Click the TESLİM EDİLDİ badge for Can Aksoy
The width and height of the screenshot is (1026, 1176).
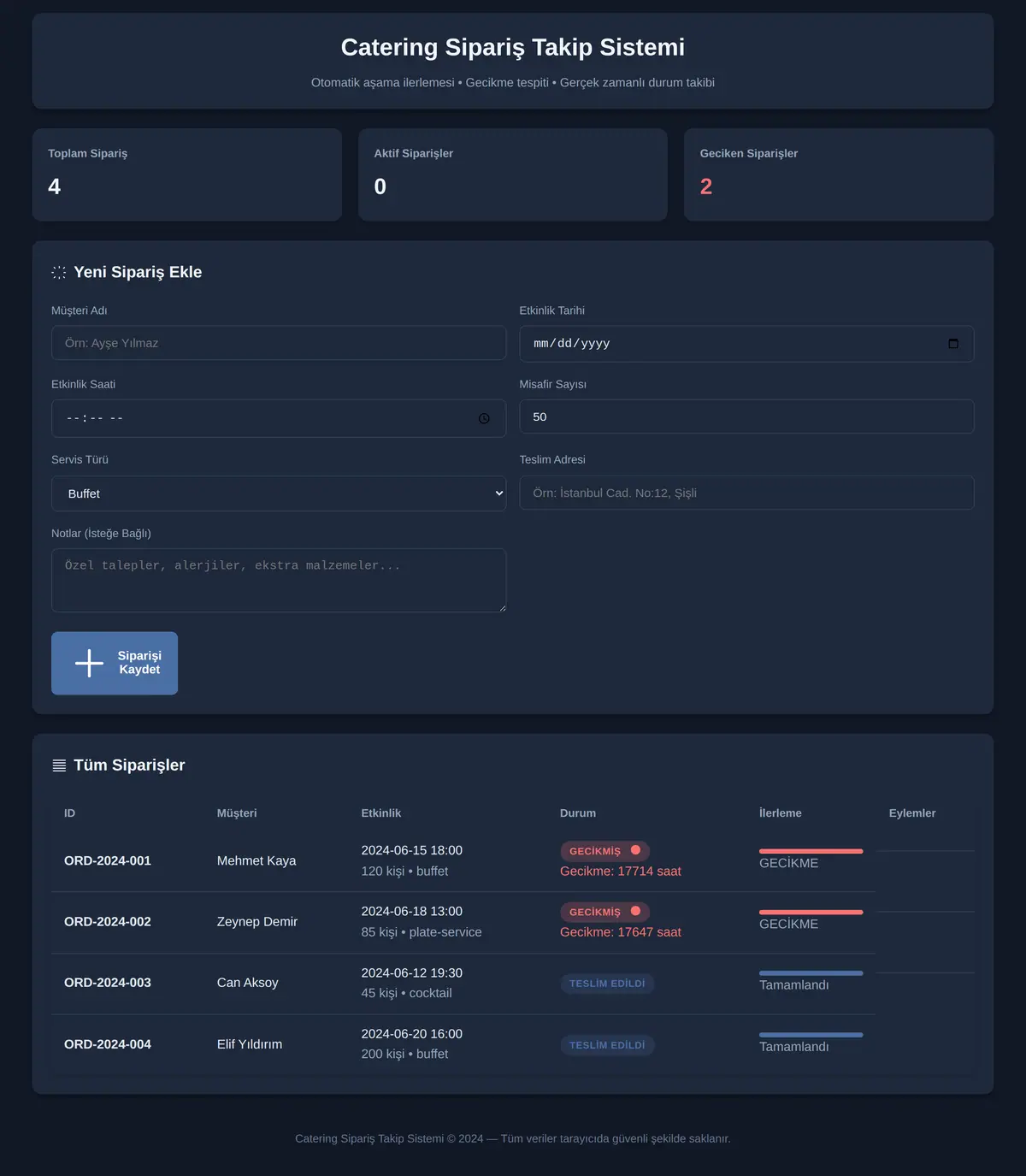pos(607,984)
